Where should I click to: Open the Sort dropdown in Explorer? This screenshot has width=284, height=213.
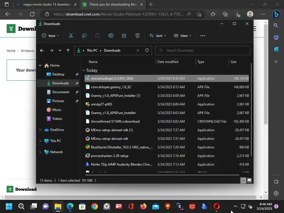pyautogui.click(x=158, y=36)
